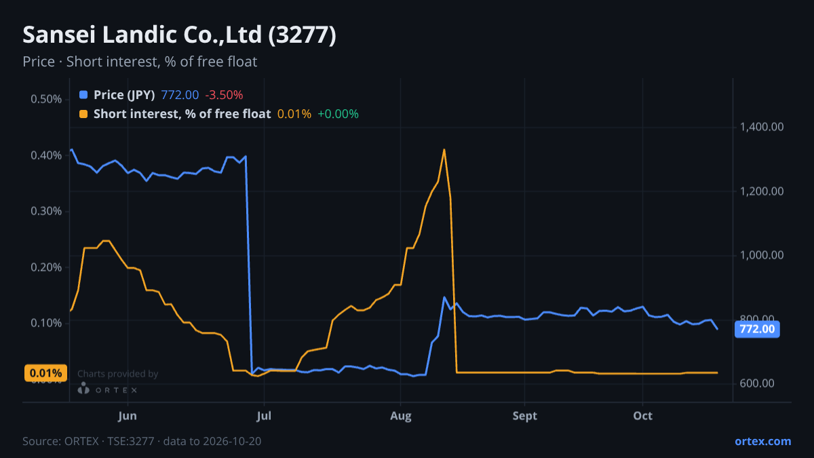This screenshot has width=814, height=458.
Task: Select the Price (JPY) legend label
Action: pyautogui.click(x=124, y=95)
